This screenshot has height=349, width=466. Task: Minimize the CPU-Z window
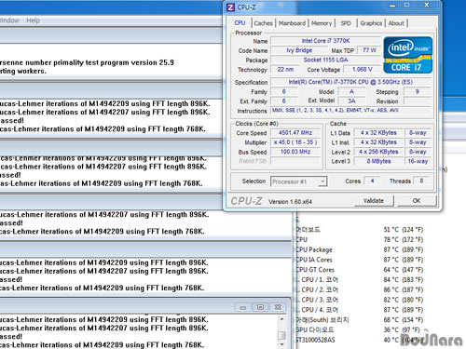[x=392, y=6]
